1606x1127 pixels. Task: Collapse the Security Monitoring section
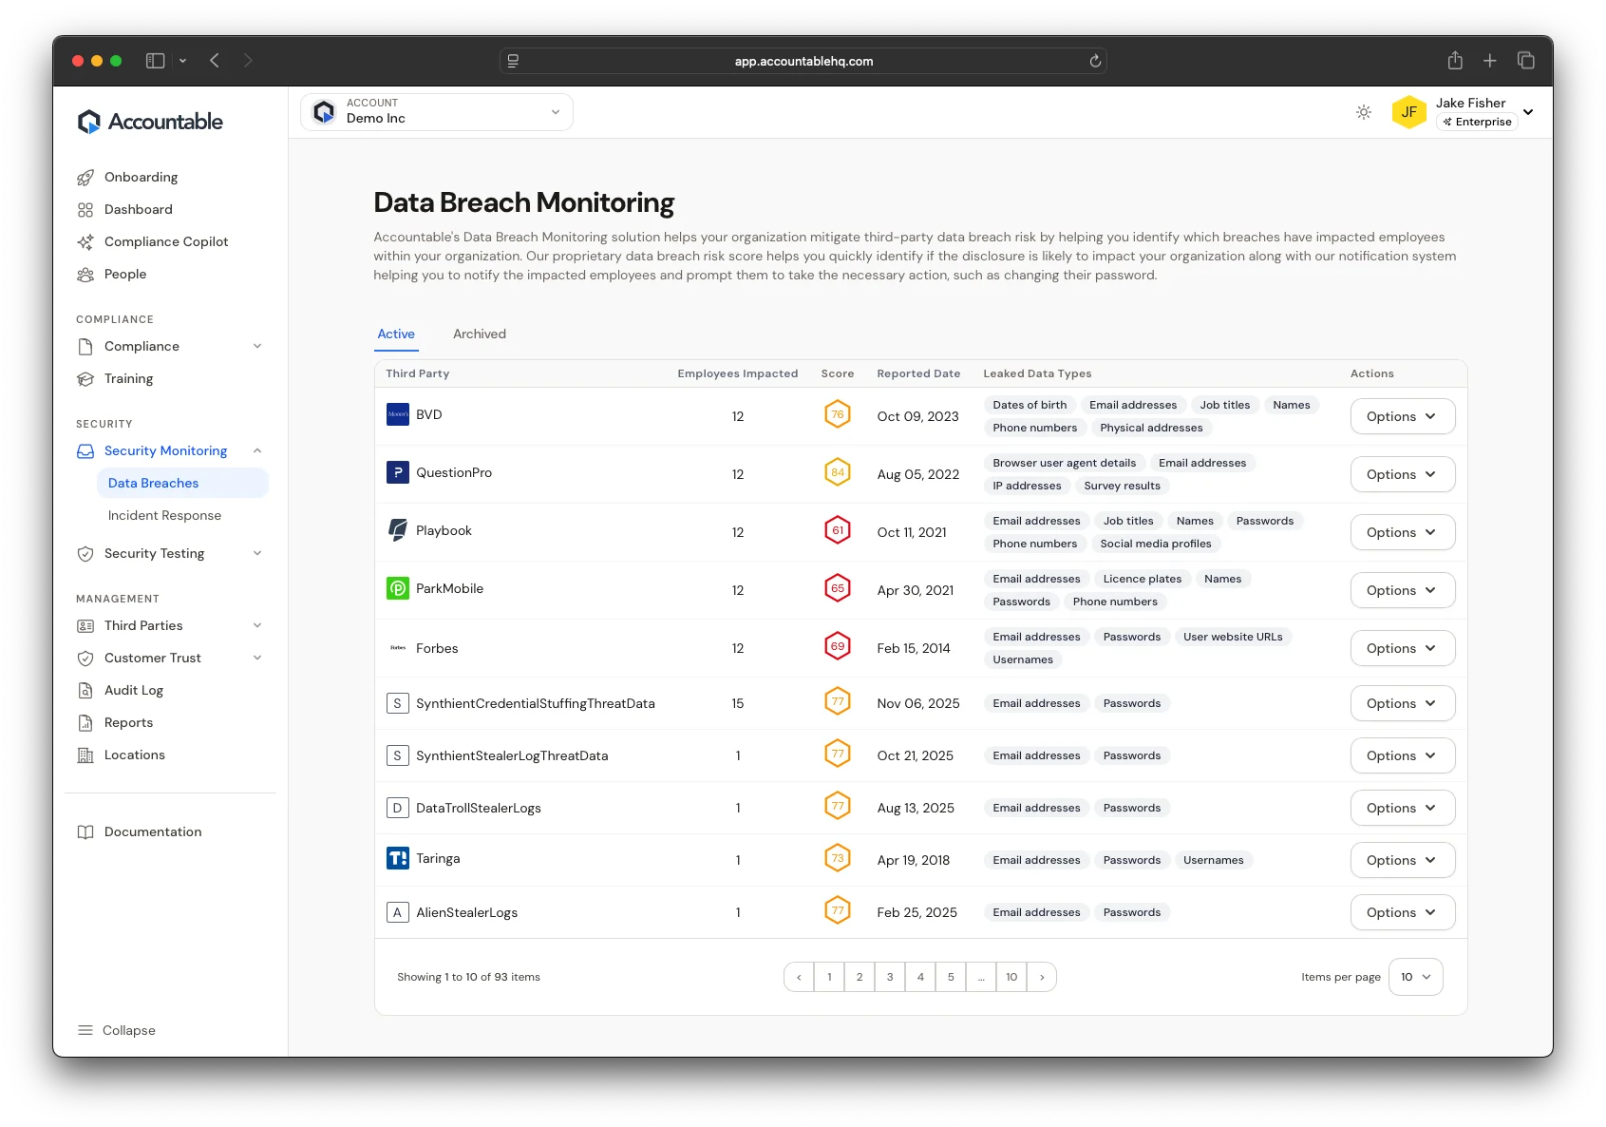pyautogui.click(x=257, y=451)
